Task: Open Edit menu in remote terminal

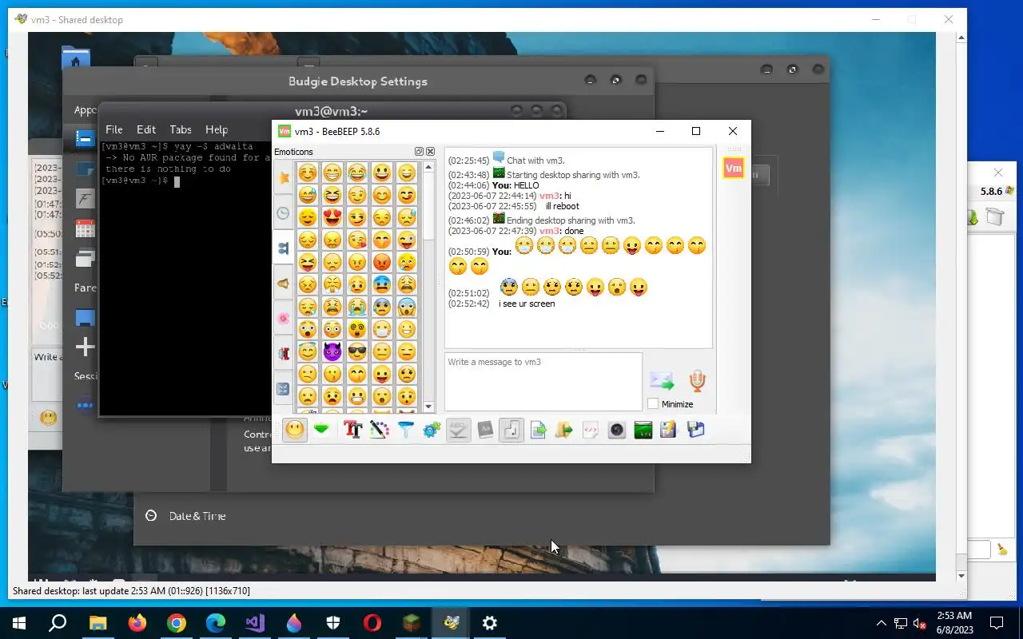Action: point(146,129)
